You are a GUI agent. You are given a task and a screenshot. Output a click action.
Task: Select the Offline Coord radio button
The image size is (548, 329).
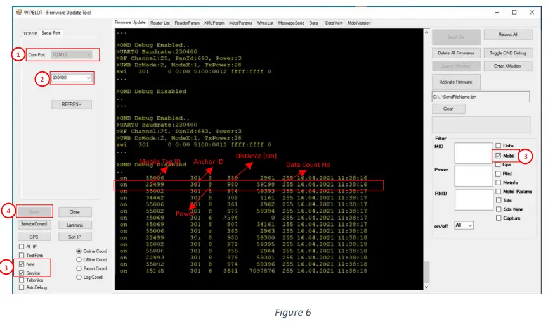[79, 259]
